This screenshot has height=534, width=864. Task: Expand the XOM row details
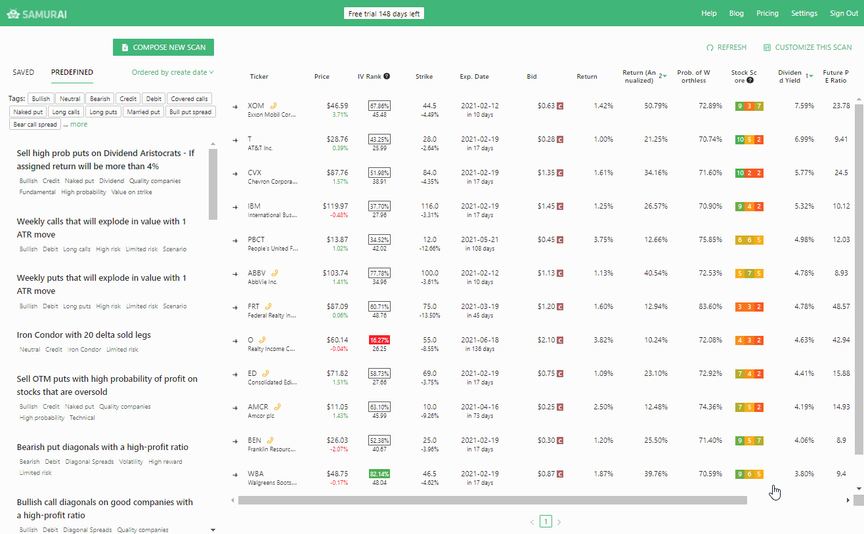point(236,106)
